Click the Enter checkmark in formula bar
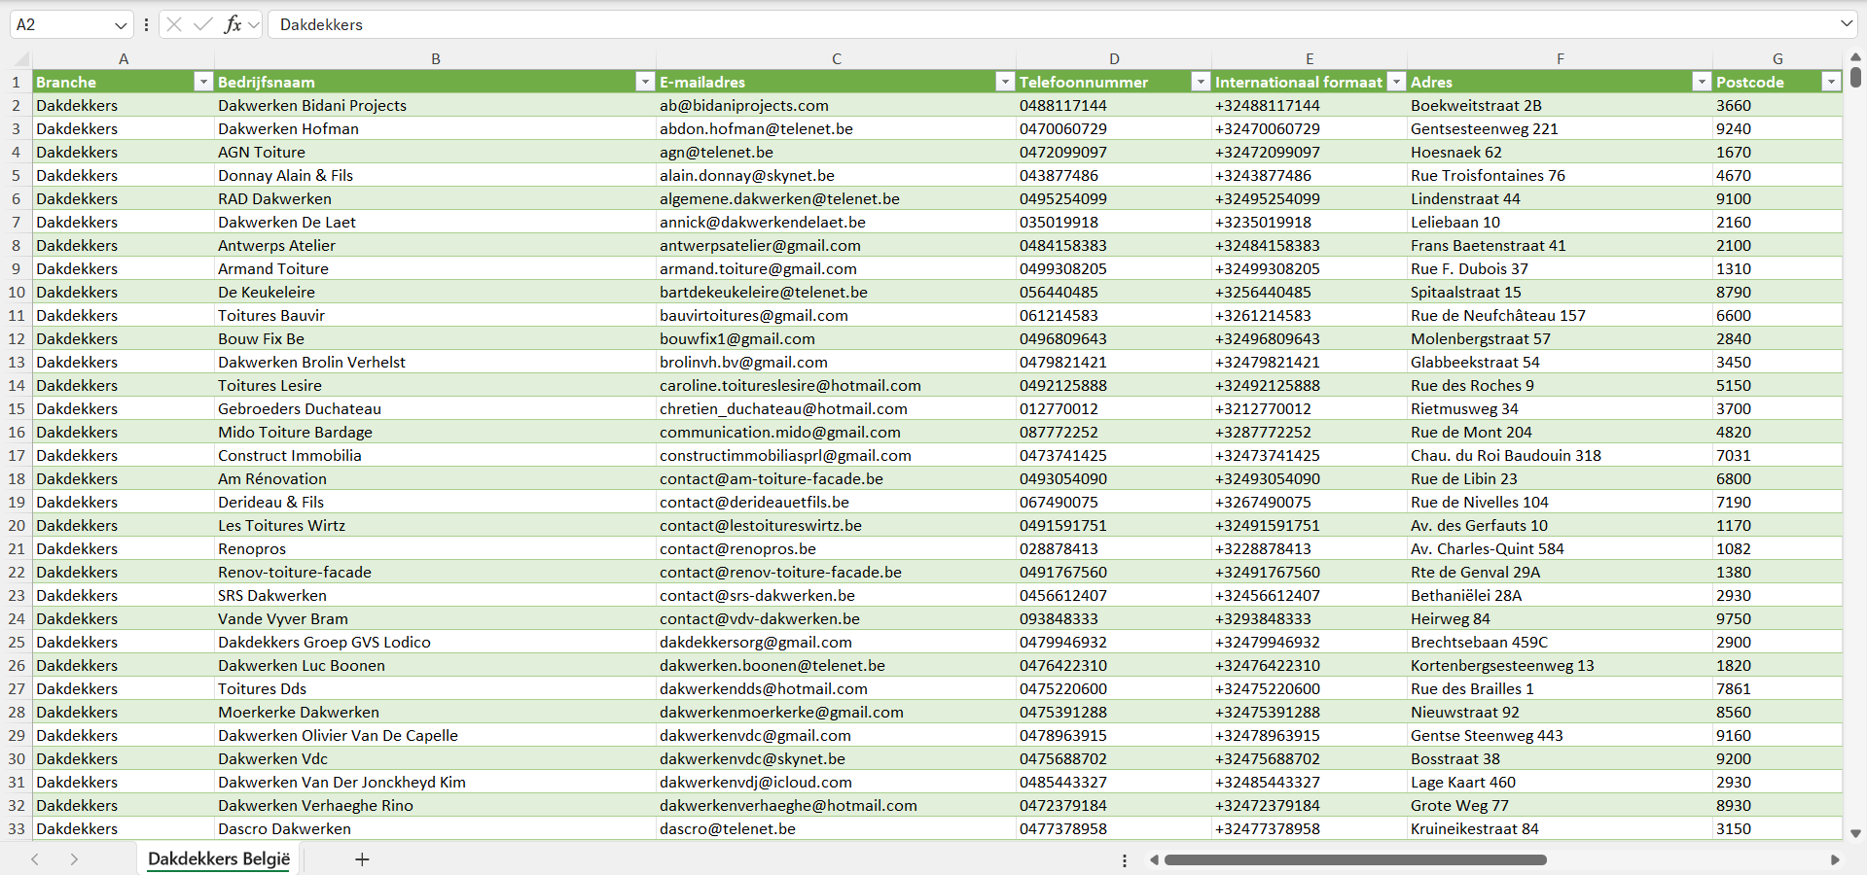Viewport: 1867px width, 875px height. (x=202, y=24)
